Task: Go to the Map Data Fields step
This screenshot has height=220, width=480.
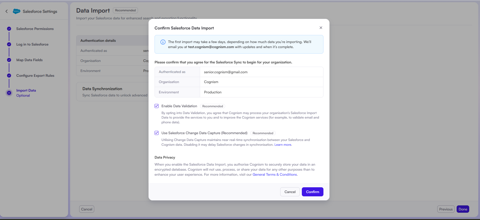Action: coord(29,60)
